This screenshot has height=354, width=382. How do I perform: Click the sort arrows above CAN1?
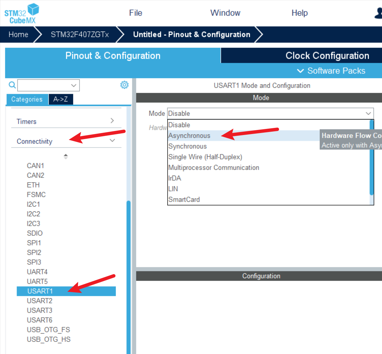[x=66, y=156]
